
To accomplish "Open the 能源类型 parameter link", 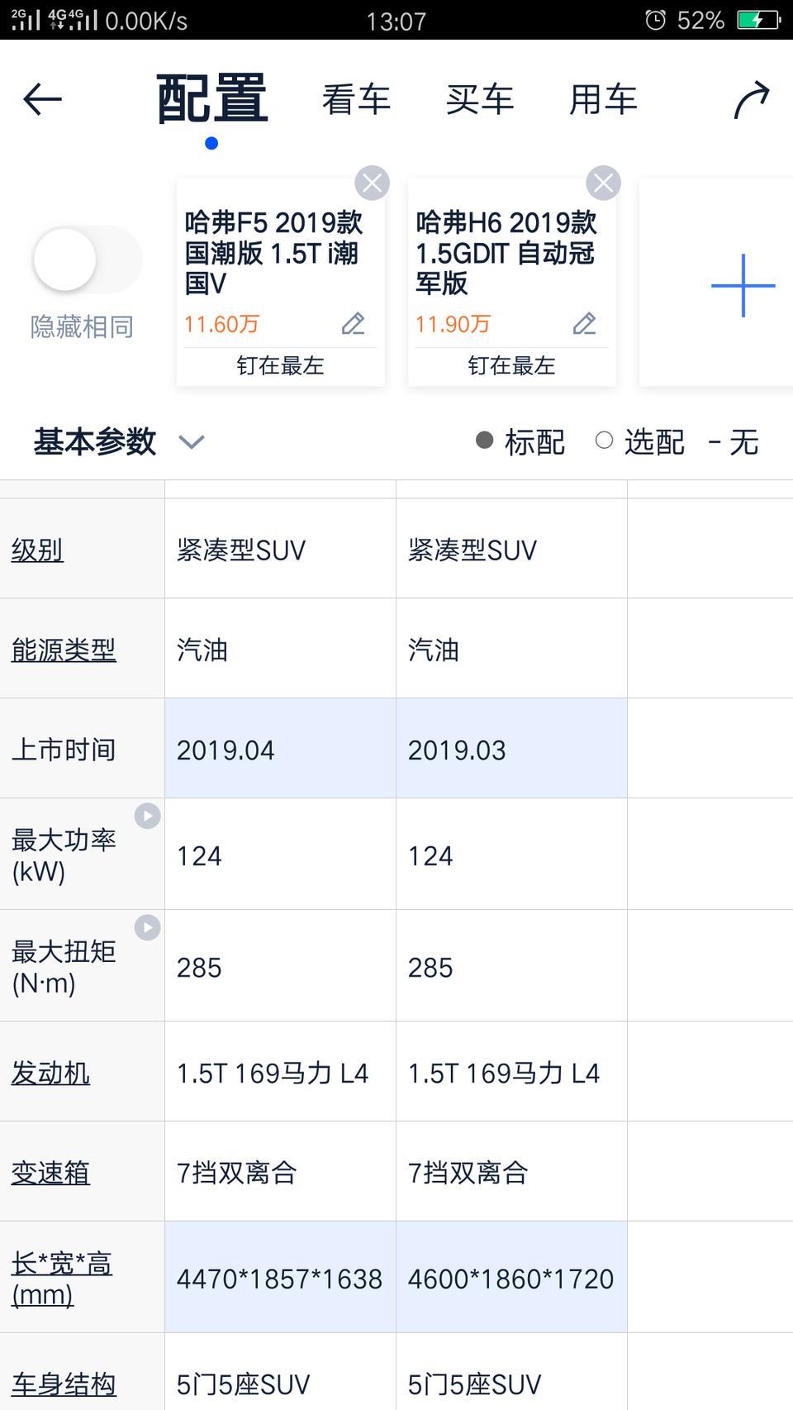I will click(64, 650).
